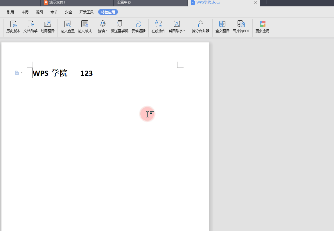Start 朗读 read aloud microphone icon
Screen dimensions: 334x231
[x=103, y=24]
